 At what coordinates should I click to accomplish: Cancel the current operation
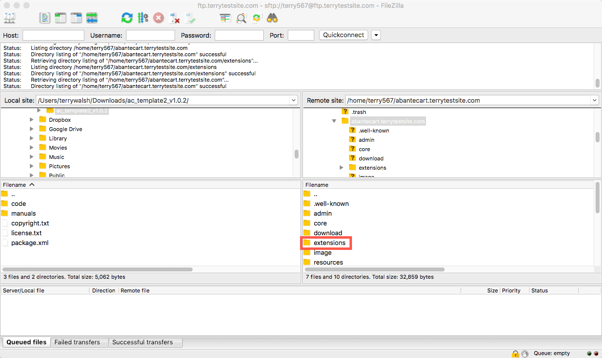158,18
